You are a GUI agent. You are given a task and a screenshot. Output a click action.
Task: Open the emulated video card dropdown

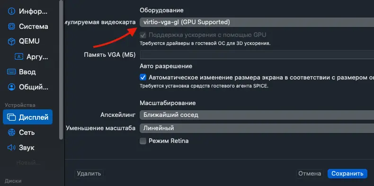[x=257, y=22]
